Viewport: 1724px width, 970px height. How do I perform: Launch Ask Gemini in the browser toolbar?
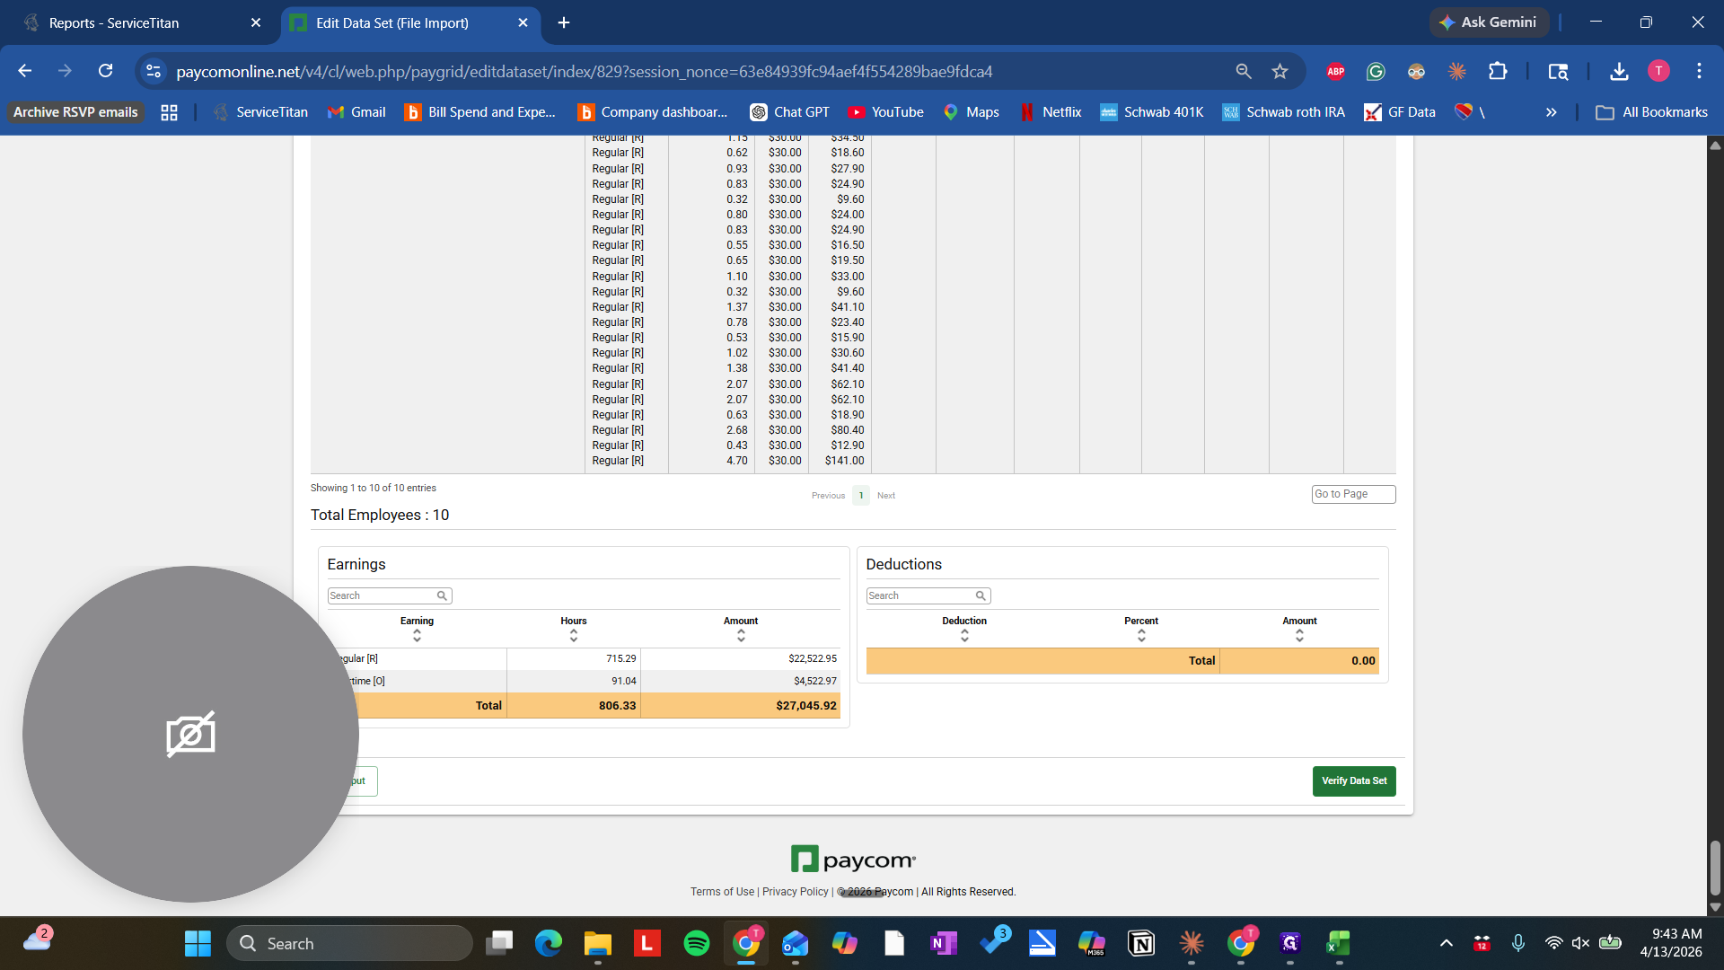pos(1488,22)
